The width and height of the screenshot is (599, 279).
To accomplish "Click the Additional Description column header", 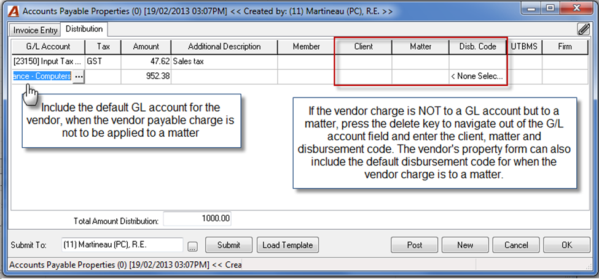I will (x=224, y=47).
